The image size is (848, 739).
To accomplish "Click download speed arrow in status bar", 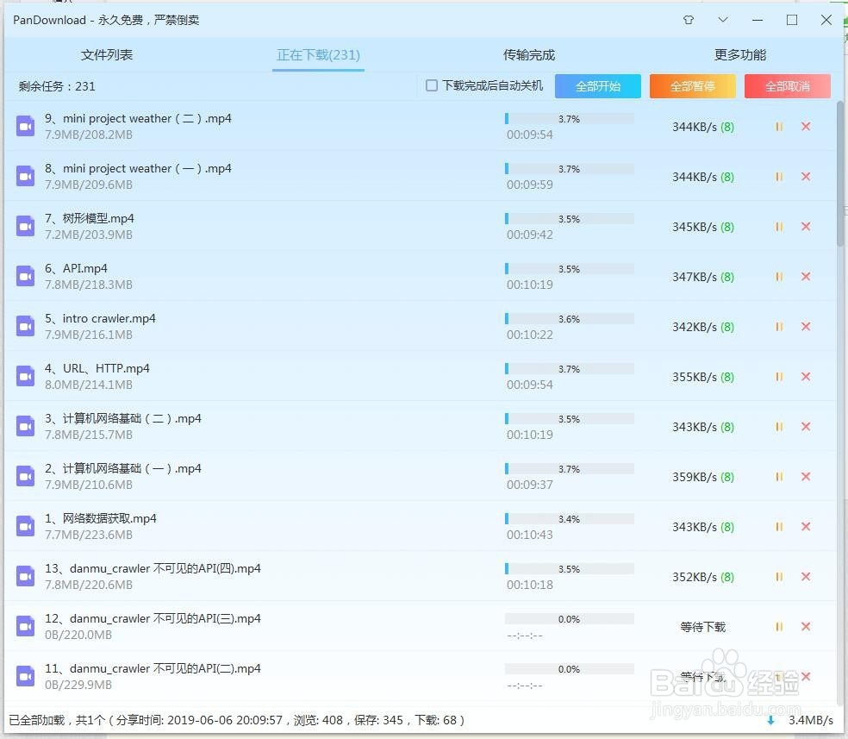I will click(770, 721).
